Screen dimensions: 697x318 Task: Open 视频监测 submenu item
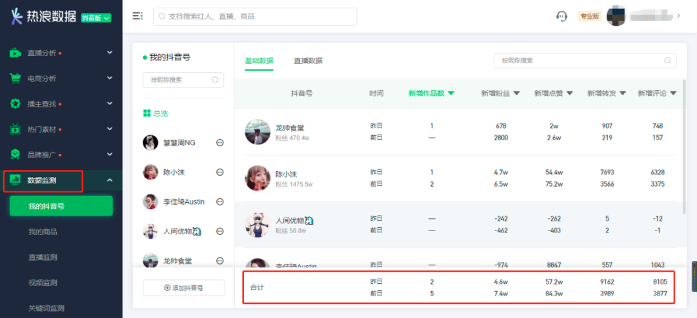pyautogui.click(x=43, y=283)
